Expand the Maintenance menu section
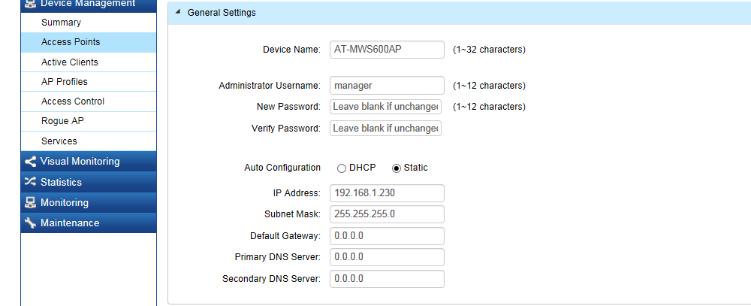Image resolution: width=751 pixels, height=306 pixels. coord(89,223)
